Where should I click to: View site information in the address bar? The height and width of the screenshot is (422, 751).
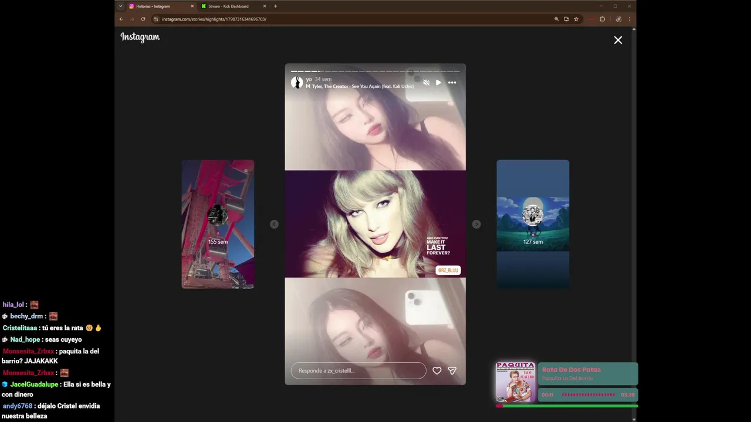click(x=156, y=19)
